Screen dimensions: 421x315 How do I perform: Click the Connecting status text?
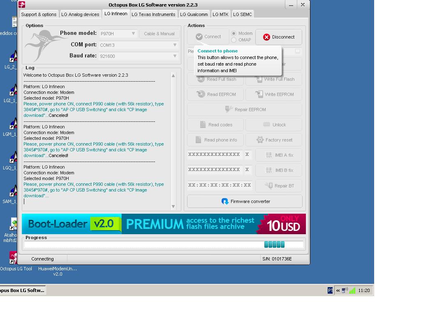click(42, 259)
